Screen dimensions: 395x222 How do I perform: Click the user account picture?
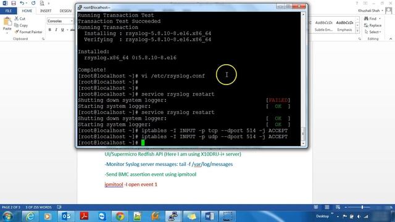click(x=389, y=10)
